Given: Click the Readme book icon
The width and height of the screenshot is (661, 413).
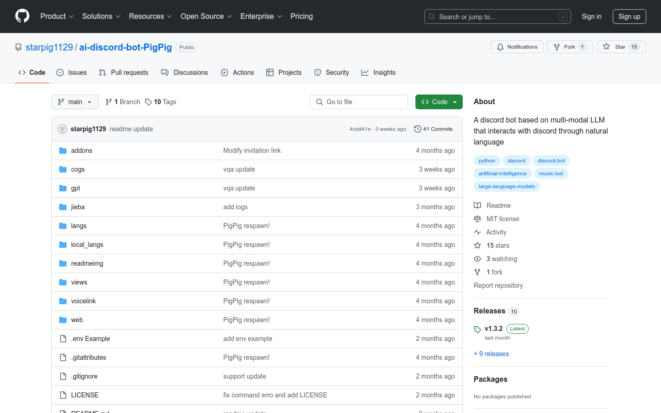Looking at the screenshot, I should [x=477, y=206].
